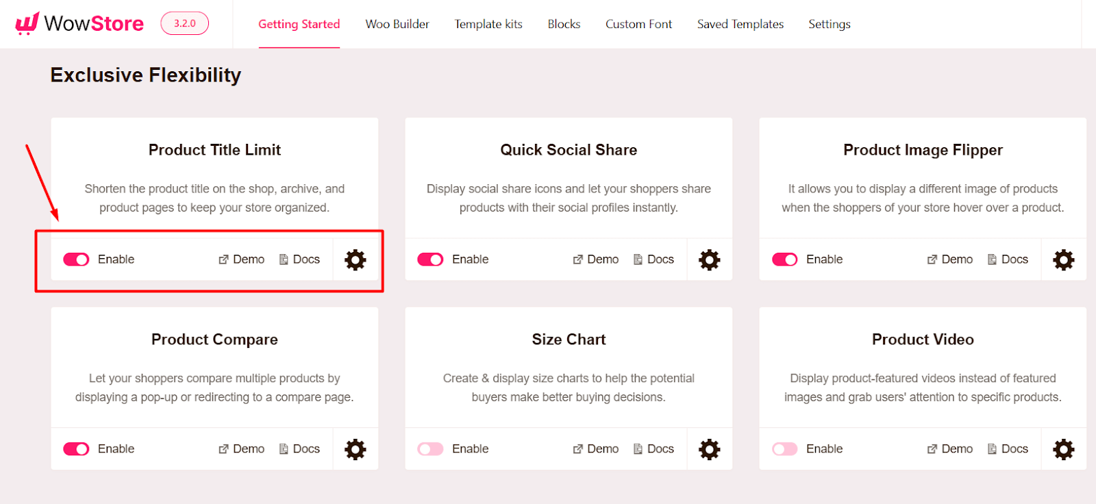Go to the Saved Templates page
This screenshot has width=1096, height=504.
740,23
